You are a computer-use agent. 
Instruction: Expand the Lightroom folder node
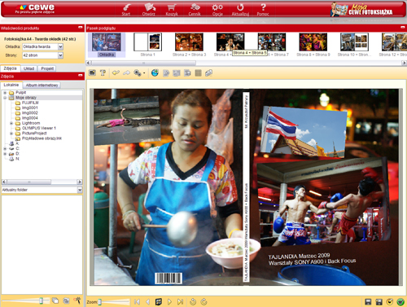pyautogui.click(x=11, y=123)
